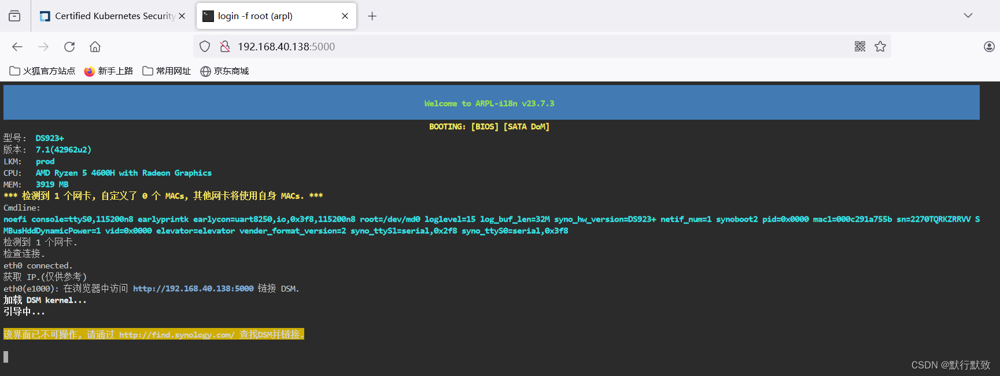Bookmark this page with the star icon
Screen dimensions: 1000x376
click(880, 46)
